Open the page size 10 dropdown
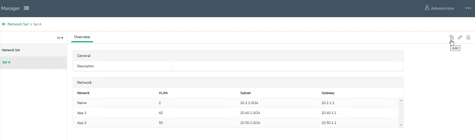The height and width of the screenshot is (140, 475). tap(60, 38)
